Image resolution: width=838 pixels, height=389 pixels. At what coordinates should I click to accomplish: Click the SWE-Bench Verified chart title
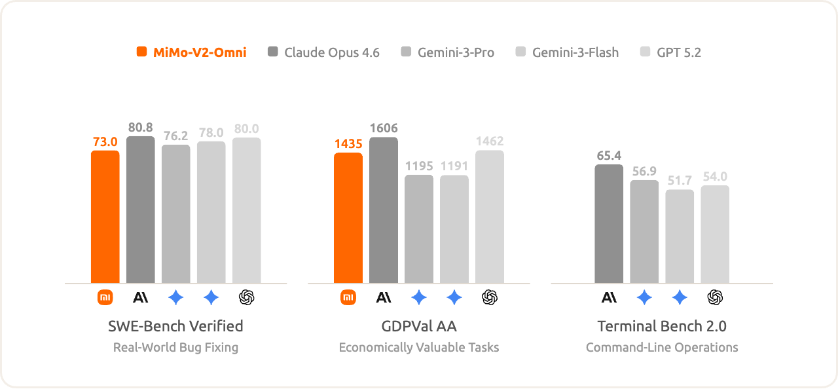pos(175,325)
